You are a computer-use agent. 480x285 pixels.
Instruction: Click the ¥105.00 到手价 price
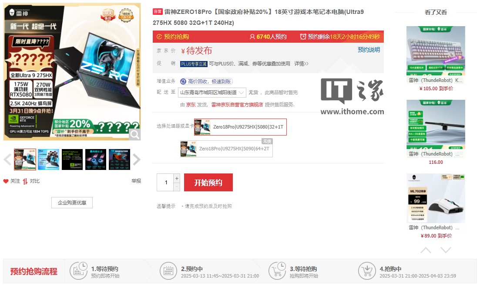point(436,88)
